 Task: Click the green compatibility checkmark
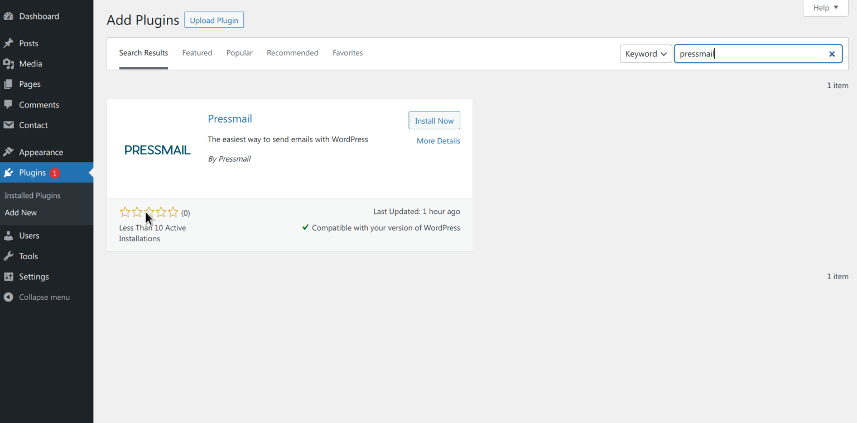click(x=305, y=227)
